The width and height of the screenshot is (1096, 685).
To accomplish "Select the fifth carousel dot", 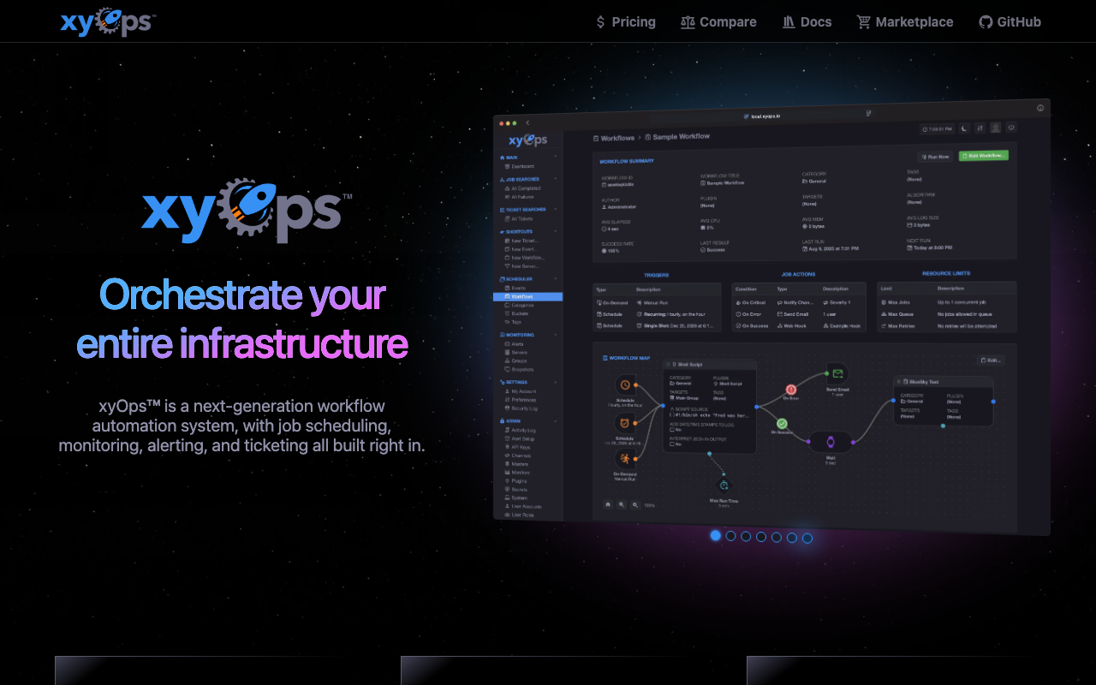I will [777, 537].
